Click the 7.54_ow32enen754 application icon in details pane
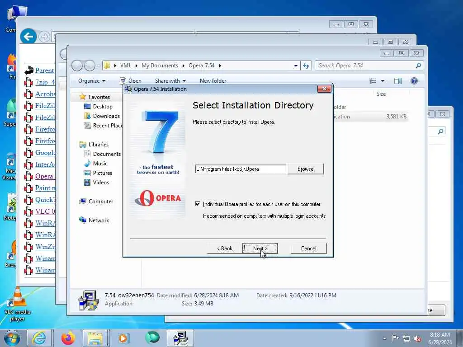This screenshot has width=463, height=347. click(88, 300)
